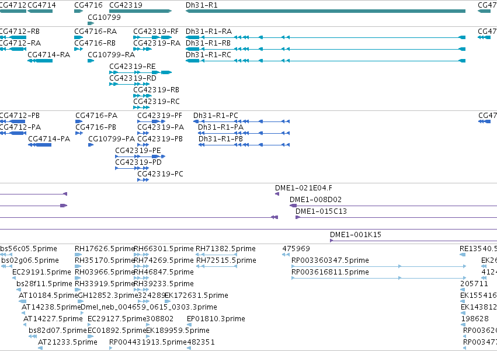Select EST bs28f11.5prime
This screenshot has height=351, width=497.
(x=19, y=290)
